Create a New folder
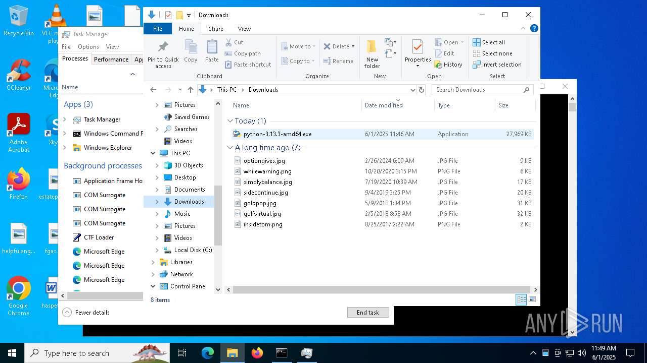The image size is (647, 363). click(372, 54)
